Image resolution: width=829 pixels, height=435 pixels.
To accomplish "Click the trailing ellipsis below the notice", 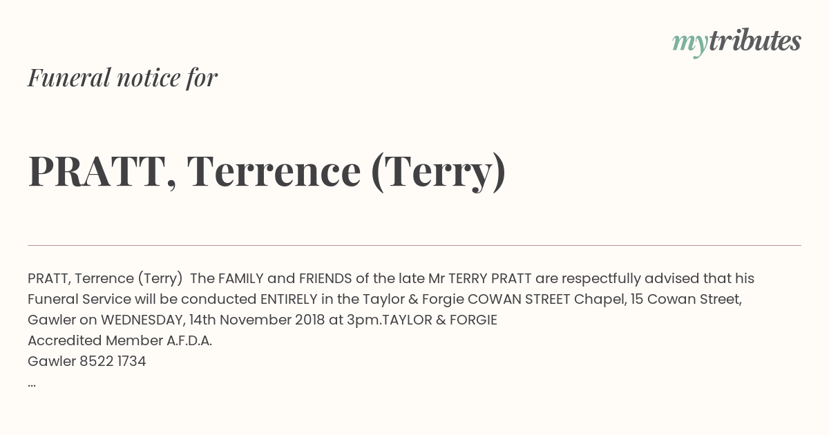I will point(32,383).
